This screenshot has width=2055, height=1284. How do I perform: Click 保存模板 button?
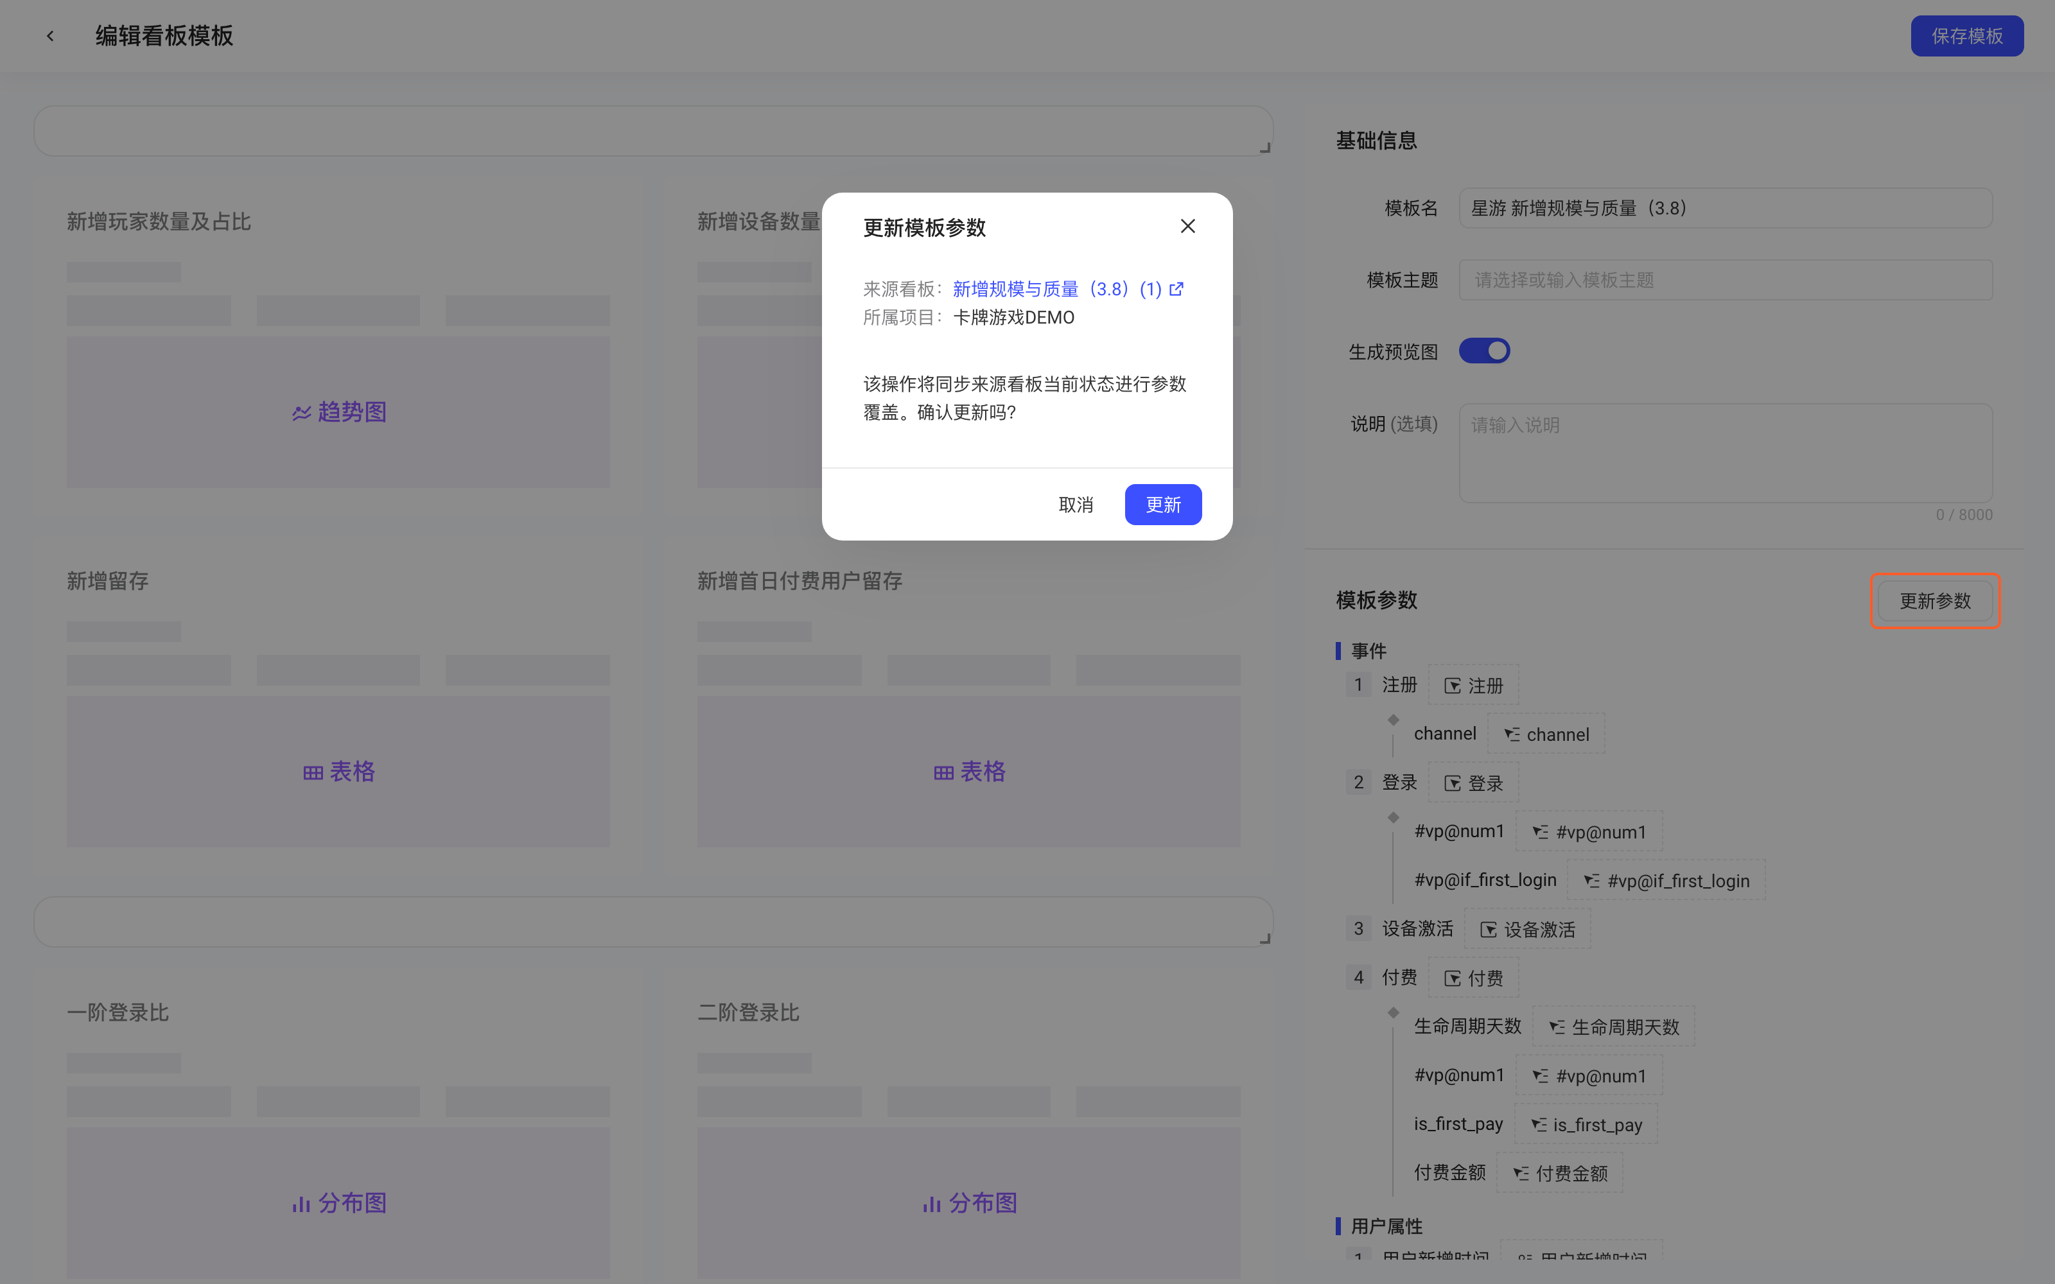1966,36
